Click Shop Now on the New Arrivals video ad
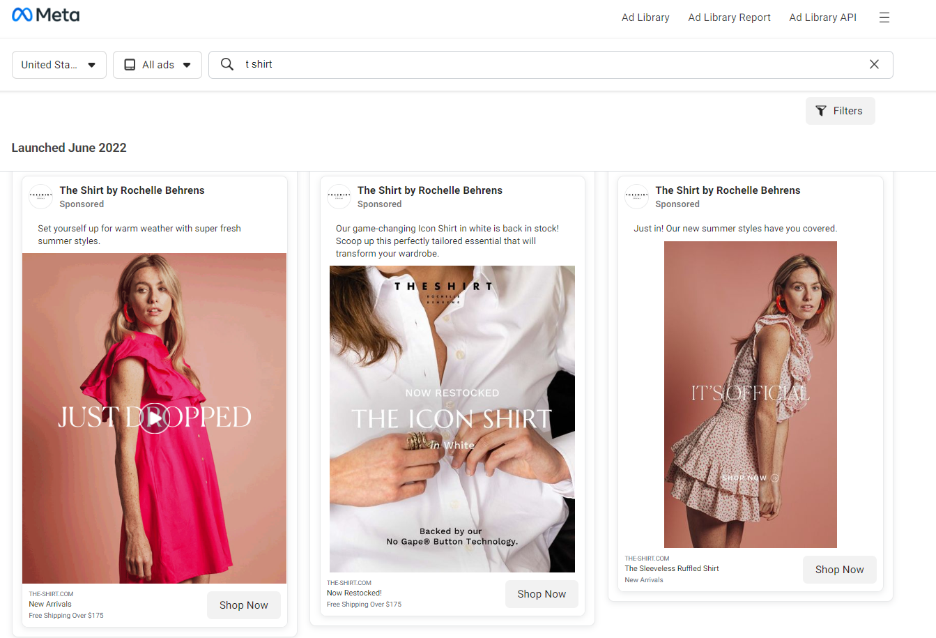 pyautogui.click(x=244, y=605)
